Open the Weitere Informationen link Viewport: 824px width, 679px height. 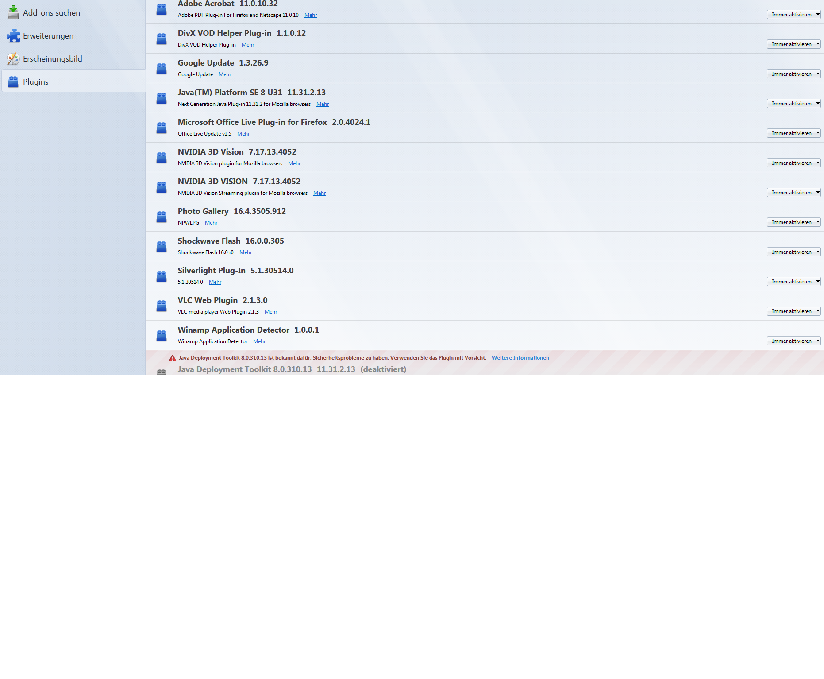pyautogui.click(x=520, y=358)
